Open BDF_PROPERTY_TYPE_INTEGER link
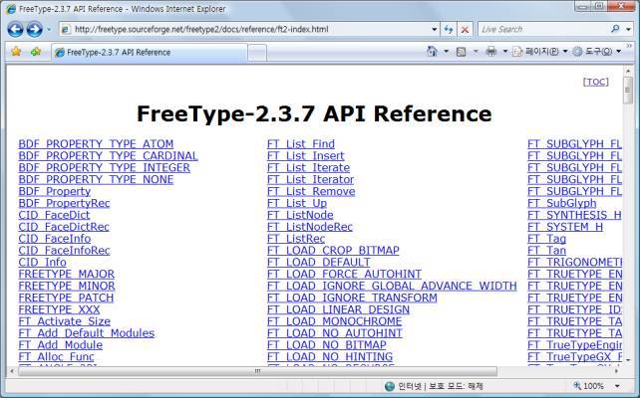The height and width of the screenshot is (398, 640). (x=104, y=168)
